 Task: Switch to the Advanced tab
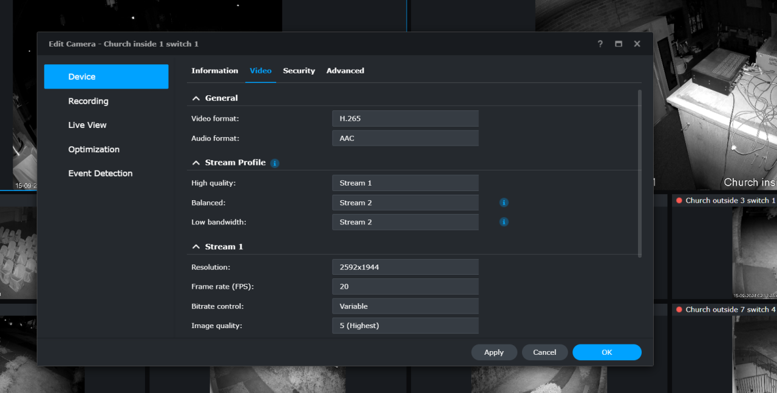[345, 70]
